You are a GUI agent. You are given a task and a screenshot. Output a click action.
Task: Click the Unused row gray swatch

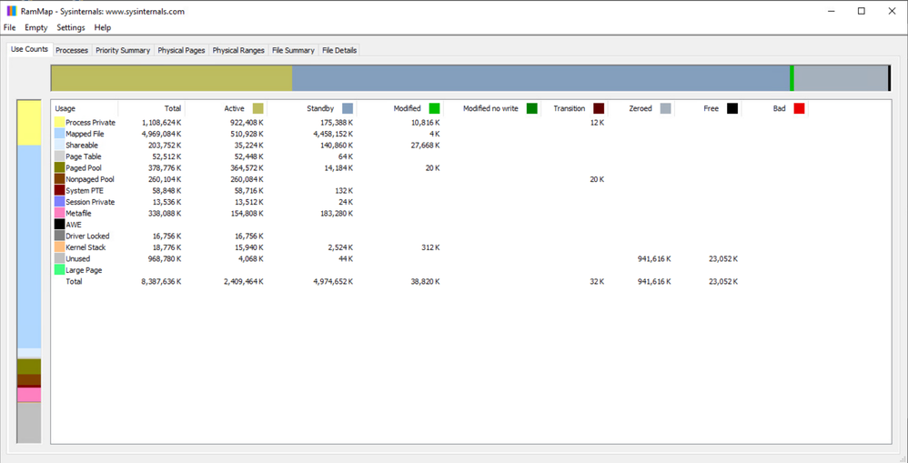coord(60,258)
